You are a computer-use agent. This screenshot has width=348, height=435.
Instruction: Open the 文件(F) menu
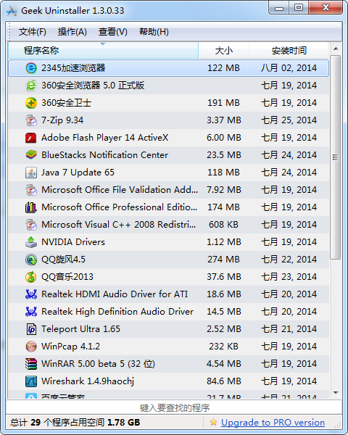pos(33,32)
